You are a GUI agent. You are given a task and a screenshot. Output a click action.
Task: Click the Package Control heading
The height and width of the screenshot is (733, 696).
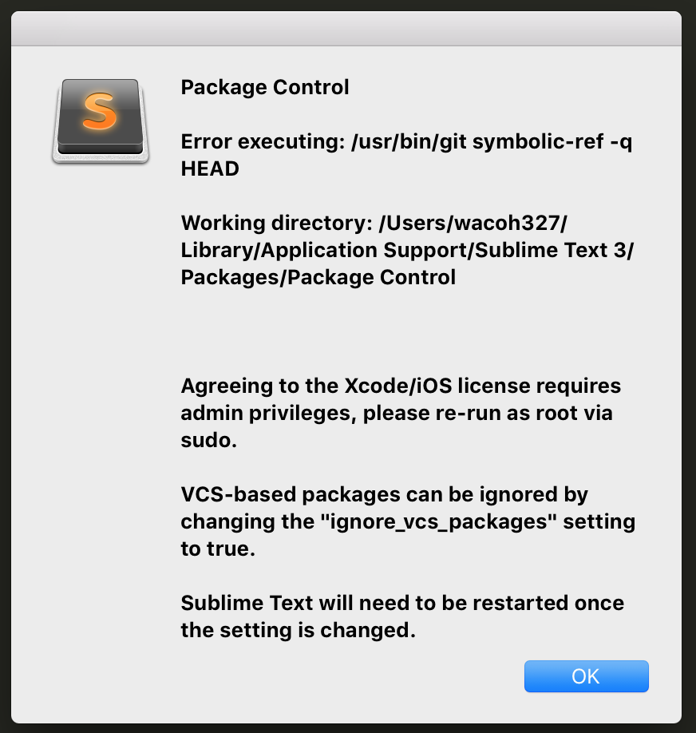pyautogui.click(x=265, y=87)
